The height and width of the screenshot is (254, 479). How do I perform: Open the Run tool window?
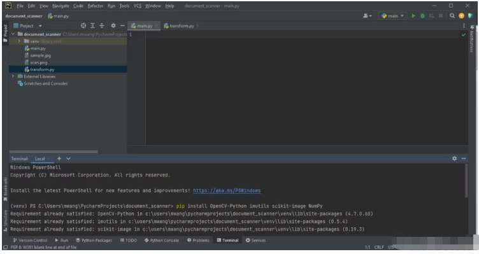61,240
